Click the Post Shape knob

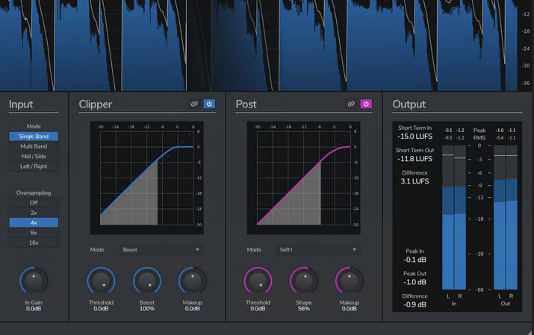click(304, 281)
